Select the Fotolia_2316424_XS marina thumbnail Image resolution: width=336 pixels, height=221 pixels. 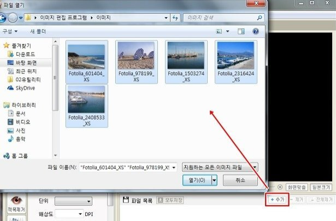pyautogui.click(x=235, y=62)
